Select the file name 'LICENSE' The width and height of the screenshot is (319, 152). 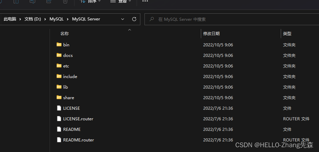[72, 108]
